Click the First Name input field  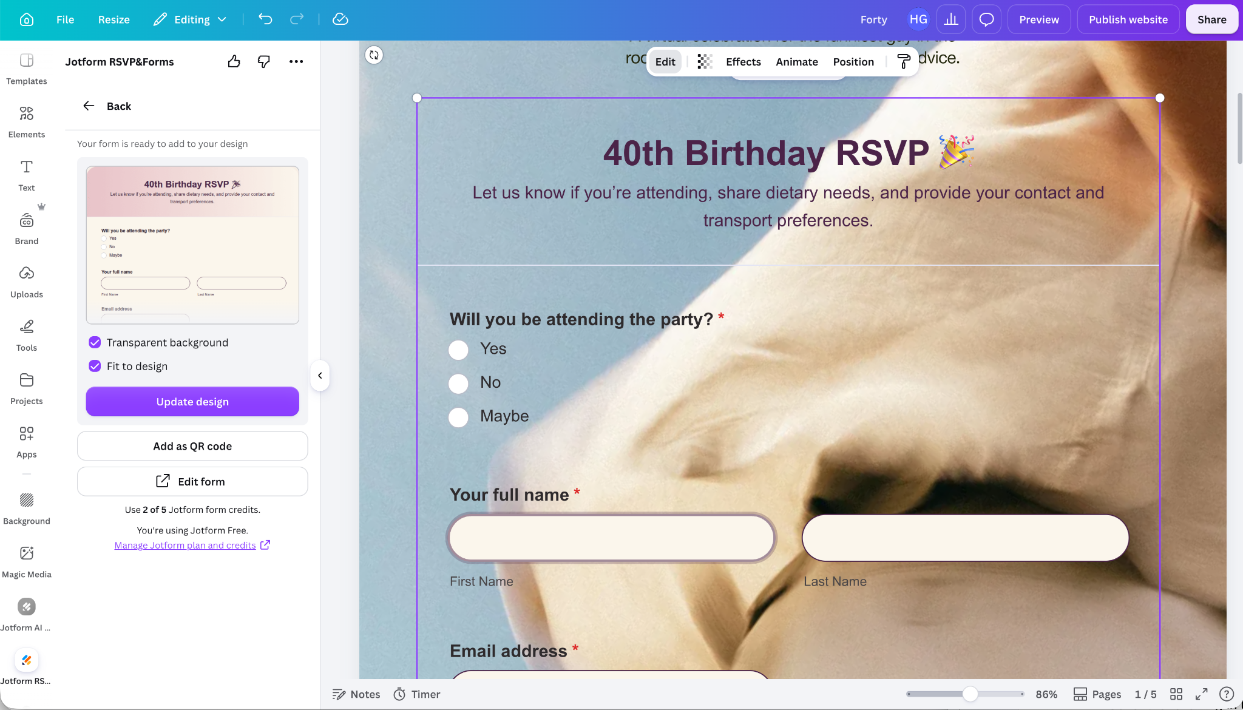612,538
